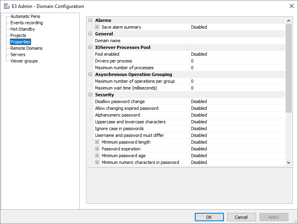Close the Domain Configuration dialog

pyautogui.click(x=292, y=6)
